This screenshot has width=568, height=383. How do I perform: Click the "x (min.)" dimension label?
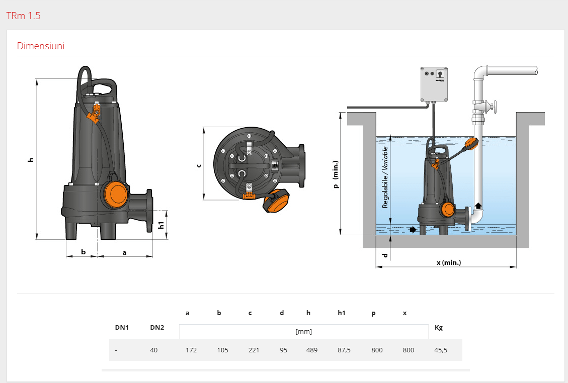(x=449, y=262)
